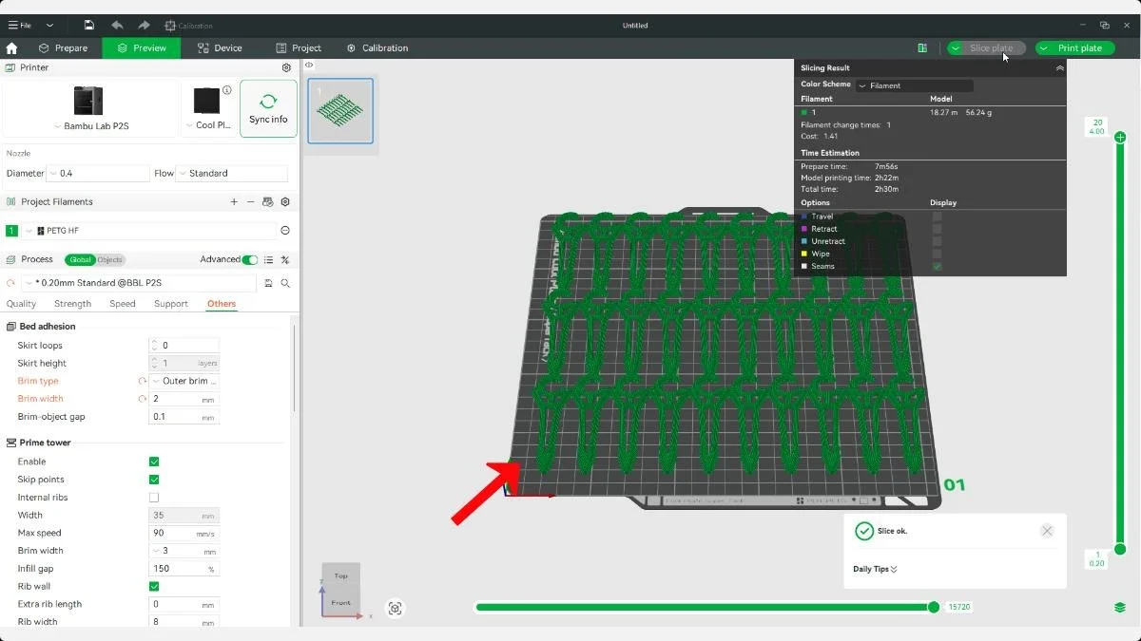Toggle the plate list eye icon
The width and height of the screenshot is (1141, 641).
pyautogui.click(x=309, y=65)
